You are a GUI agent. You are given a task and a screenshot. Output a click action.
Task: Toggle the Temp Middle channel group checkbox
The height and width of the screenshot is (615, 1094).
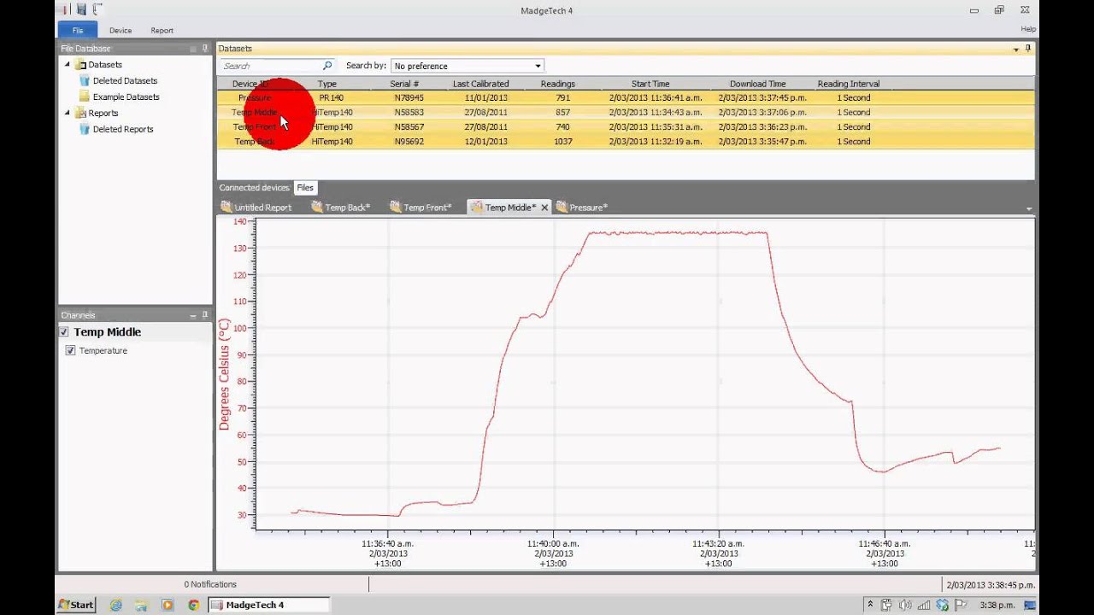coord(64,331)
